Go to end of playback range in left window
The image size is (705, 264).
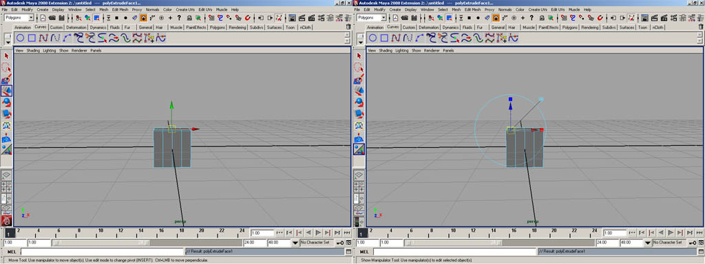347,232
